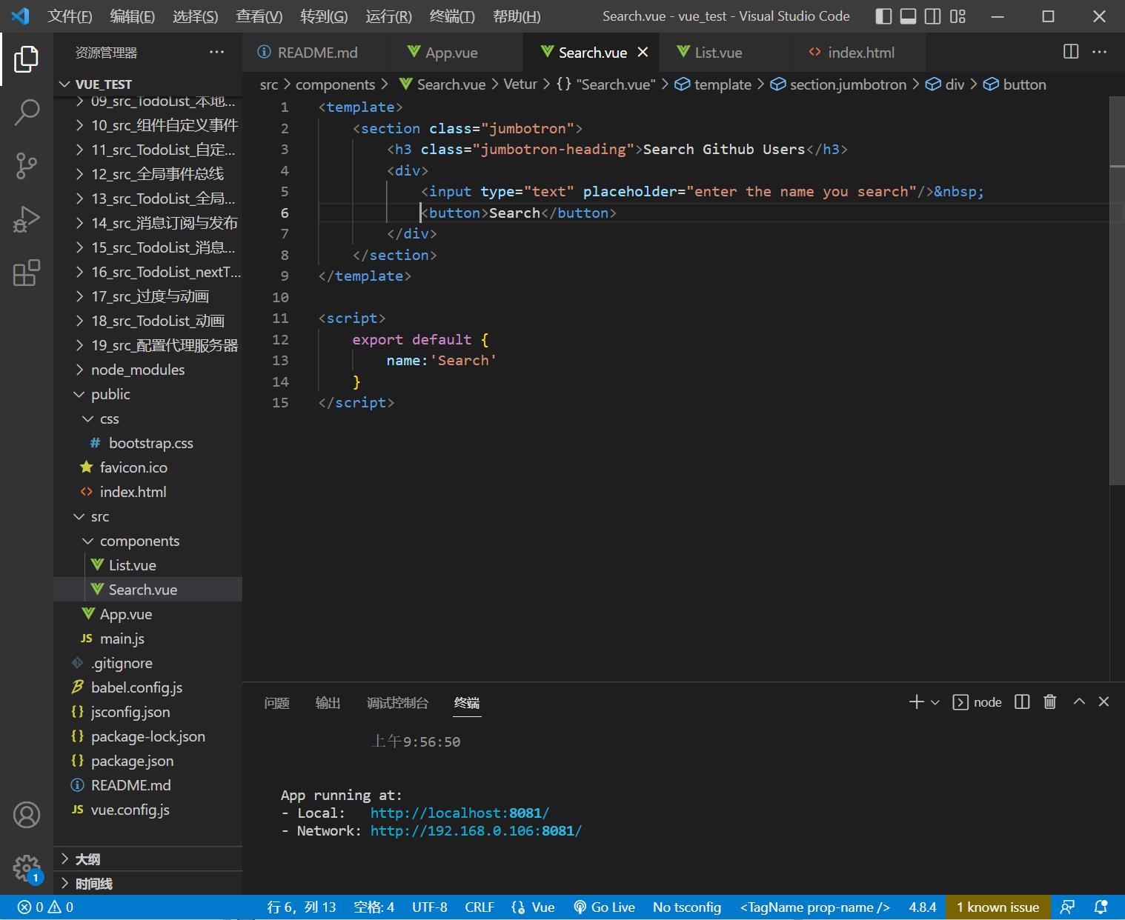
Task: Collapse the src folder
Action: pos(148,516)
